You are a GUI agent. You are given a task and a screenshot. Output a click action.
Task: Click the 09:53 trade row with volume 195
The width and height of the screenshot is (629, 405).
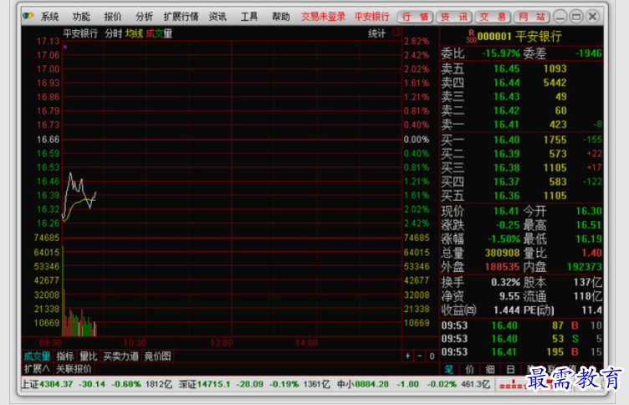(521, 352)
